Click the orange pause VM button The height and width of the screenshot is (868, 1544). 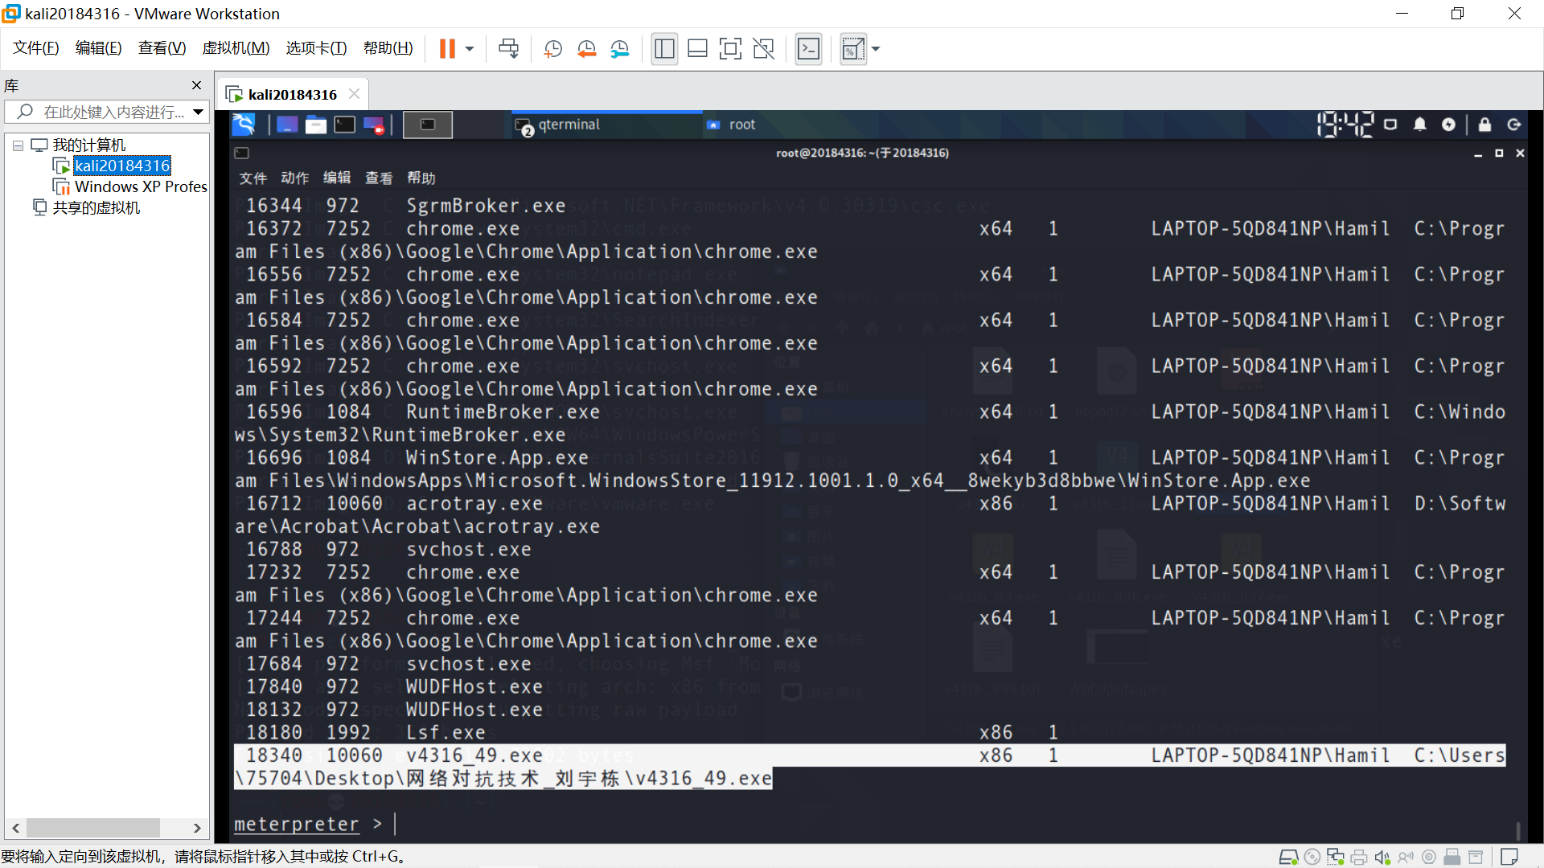(447, 49)
